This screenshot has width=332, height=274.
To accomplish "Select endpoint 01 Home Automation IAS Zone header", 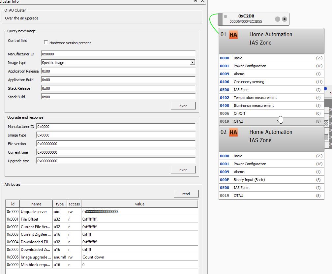I will [271, 41].
